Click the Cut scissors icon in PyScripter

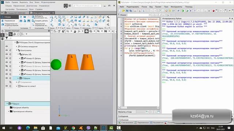pyautogui.click(x=140, y=11)
